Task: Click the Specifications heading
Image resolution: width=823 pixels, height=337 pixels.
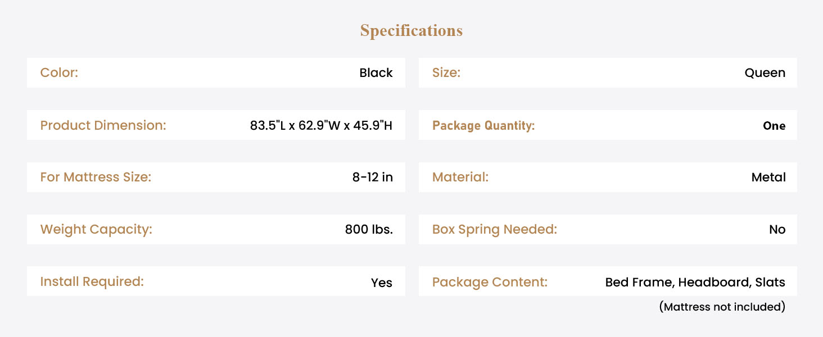Action: coord(412,30)
